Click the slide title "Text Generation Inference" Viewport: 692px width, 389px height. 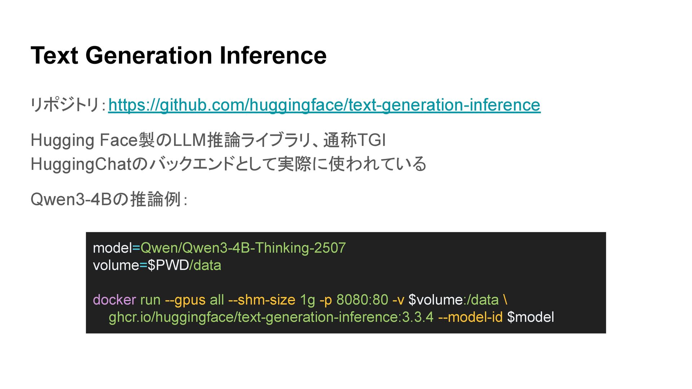[x=179, y=55]
